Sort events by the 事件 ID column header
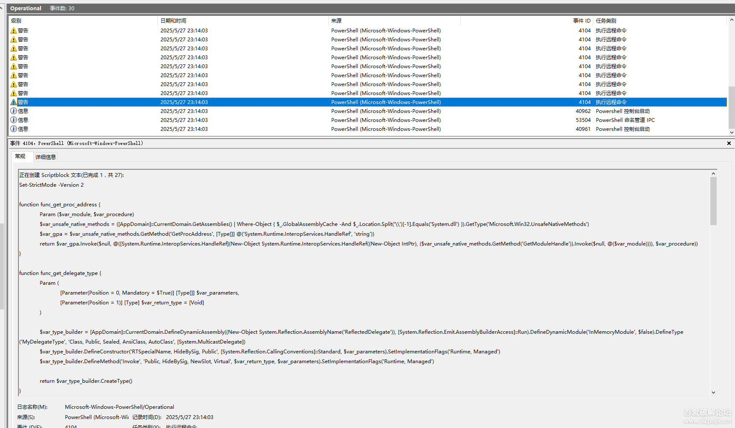 coord(527,21)
